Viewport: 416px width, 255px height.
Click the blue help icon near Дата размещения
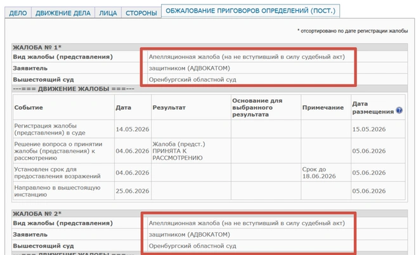tap(399, 110)
